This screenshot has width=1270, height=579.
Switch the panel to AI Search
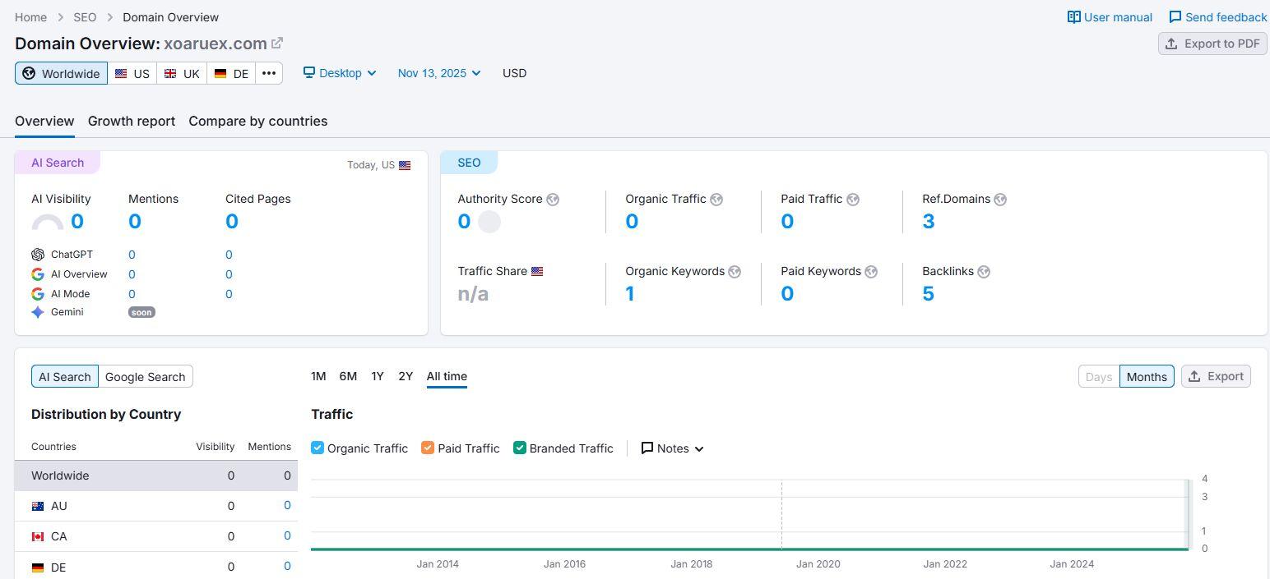click(x=65, y=377)
